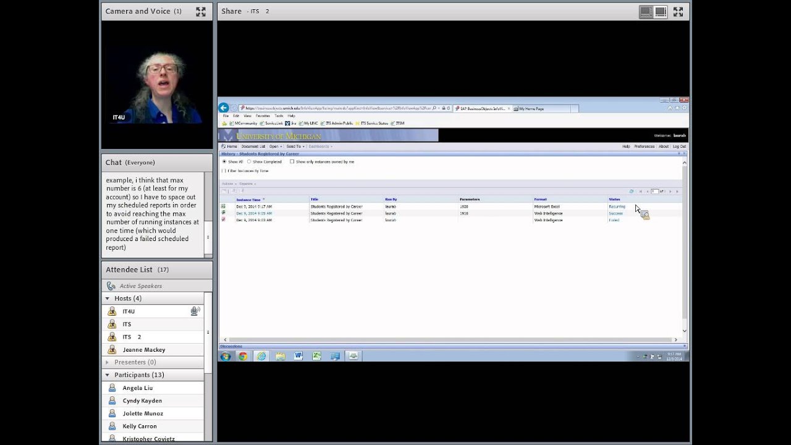
Task: Click the InfoView Preferences link
Action: (644, 146)
